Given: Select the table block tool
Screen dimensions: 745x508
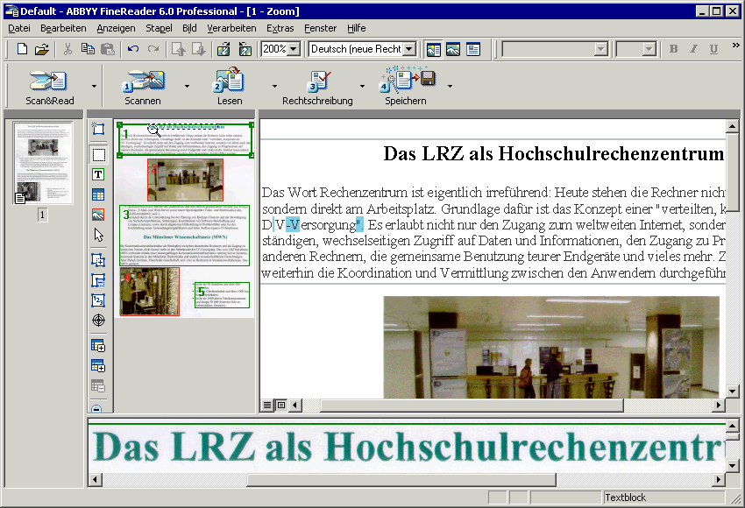Looking at the screenshot, I should 98,194.
